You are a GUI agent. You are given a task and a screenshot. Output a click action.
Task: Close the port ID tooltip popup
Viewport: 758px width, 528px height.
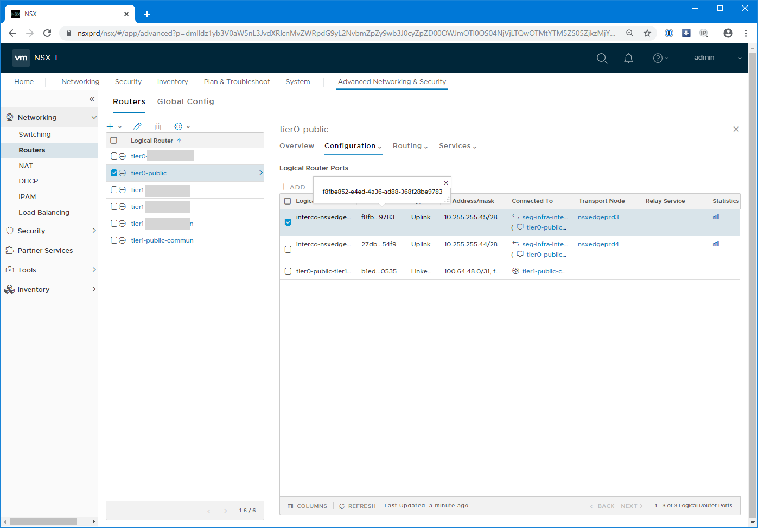click(445, 183)
